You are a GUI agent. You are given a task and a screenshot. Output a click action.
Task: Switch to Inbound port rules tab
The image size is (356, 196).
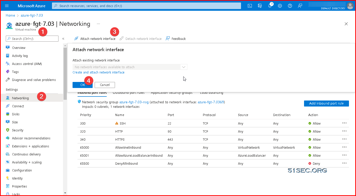point(92,93)
